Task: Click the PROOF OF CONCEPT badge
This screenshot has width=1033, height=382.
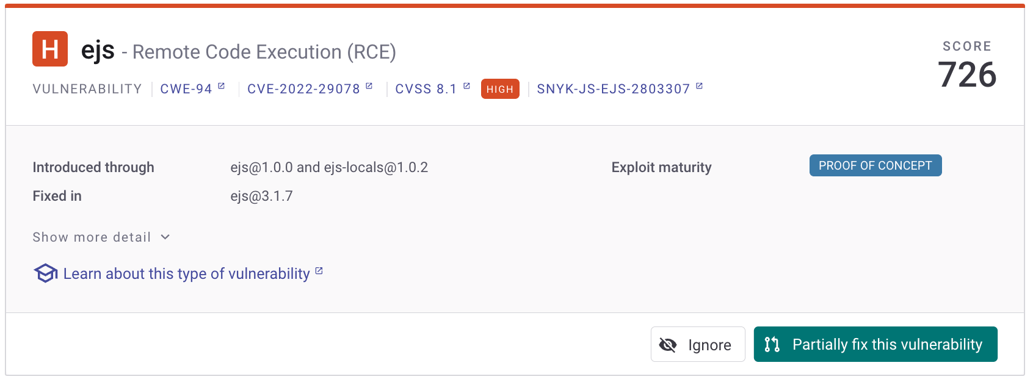Action: coord(875,165)
